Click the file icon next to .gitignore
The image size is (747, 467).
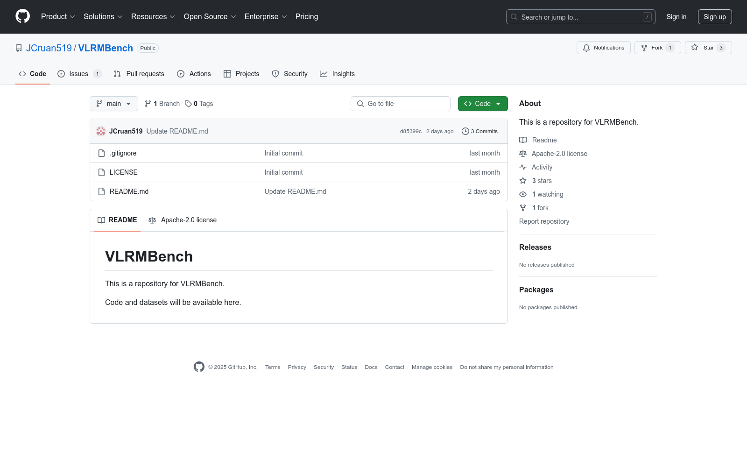tap(101, 153)
